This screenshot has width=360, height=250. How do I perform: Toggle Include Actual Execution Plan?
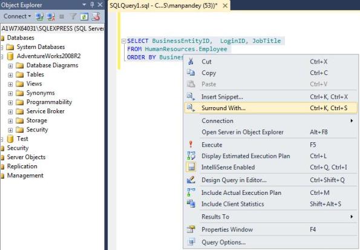pos(270,192)
